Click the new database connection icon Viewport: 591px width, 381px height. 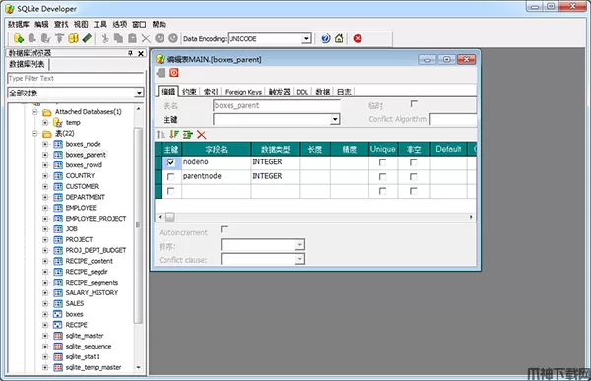coord(19,38)
